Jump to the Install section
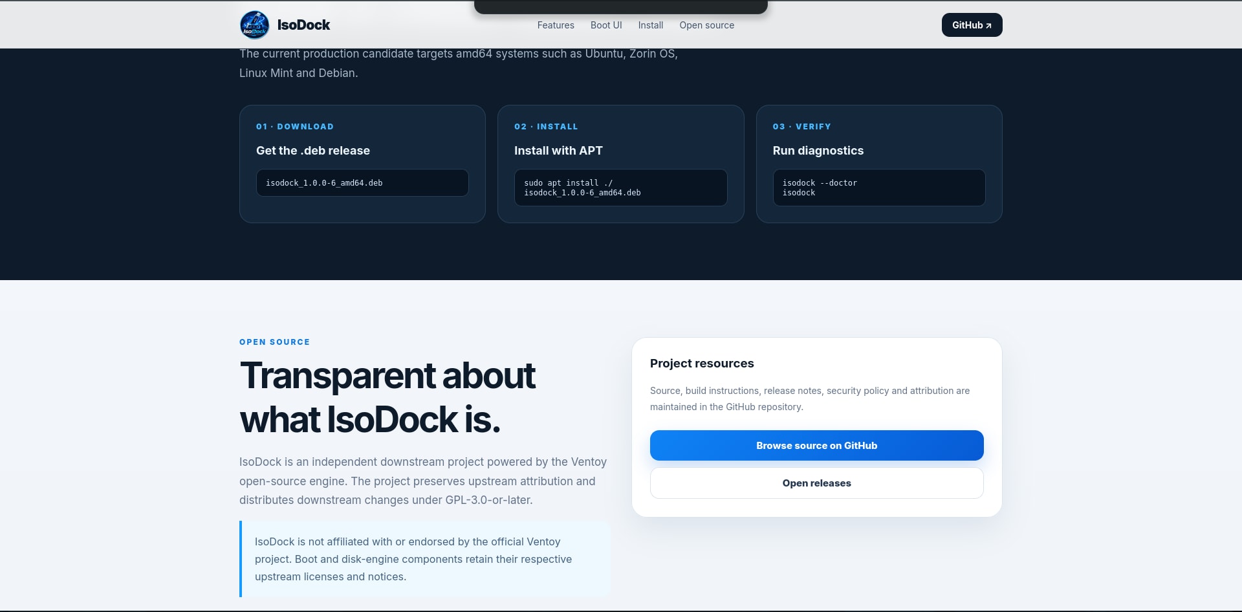 click(651, 25)
